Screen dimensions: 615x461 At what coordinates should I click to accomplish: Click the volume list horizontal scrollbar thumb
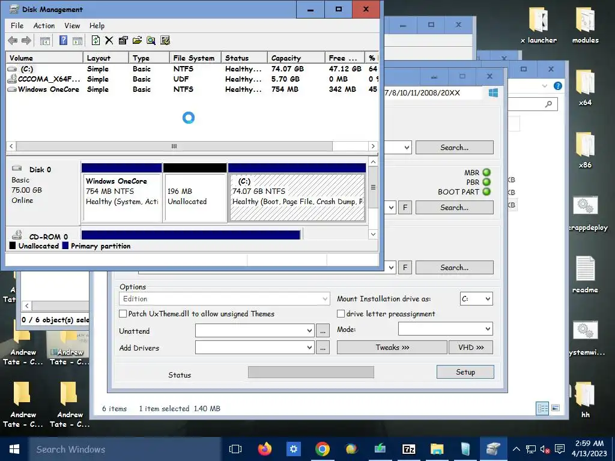pos(174,146)
